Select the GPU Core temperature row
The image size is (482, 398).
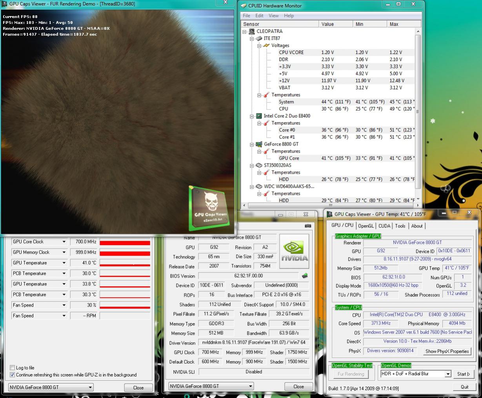coord(346,158)
